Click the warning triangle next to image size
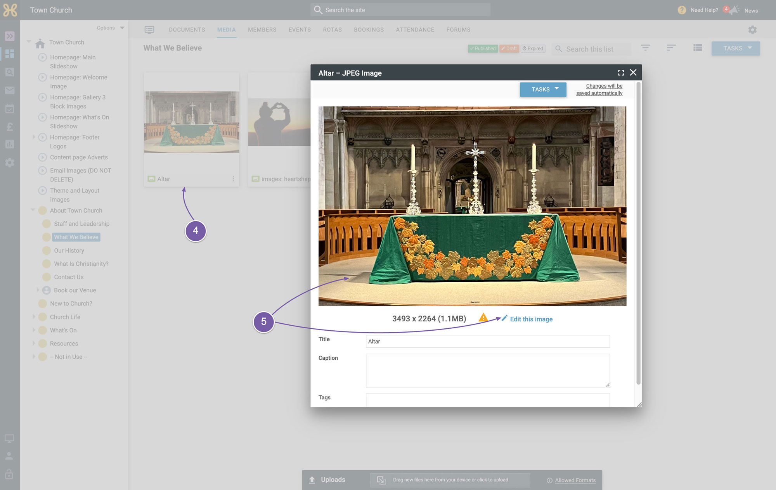 (x=483, y=317)
